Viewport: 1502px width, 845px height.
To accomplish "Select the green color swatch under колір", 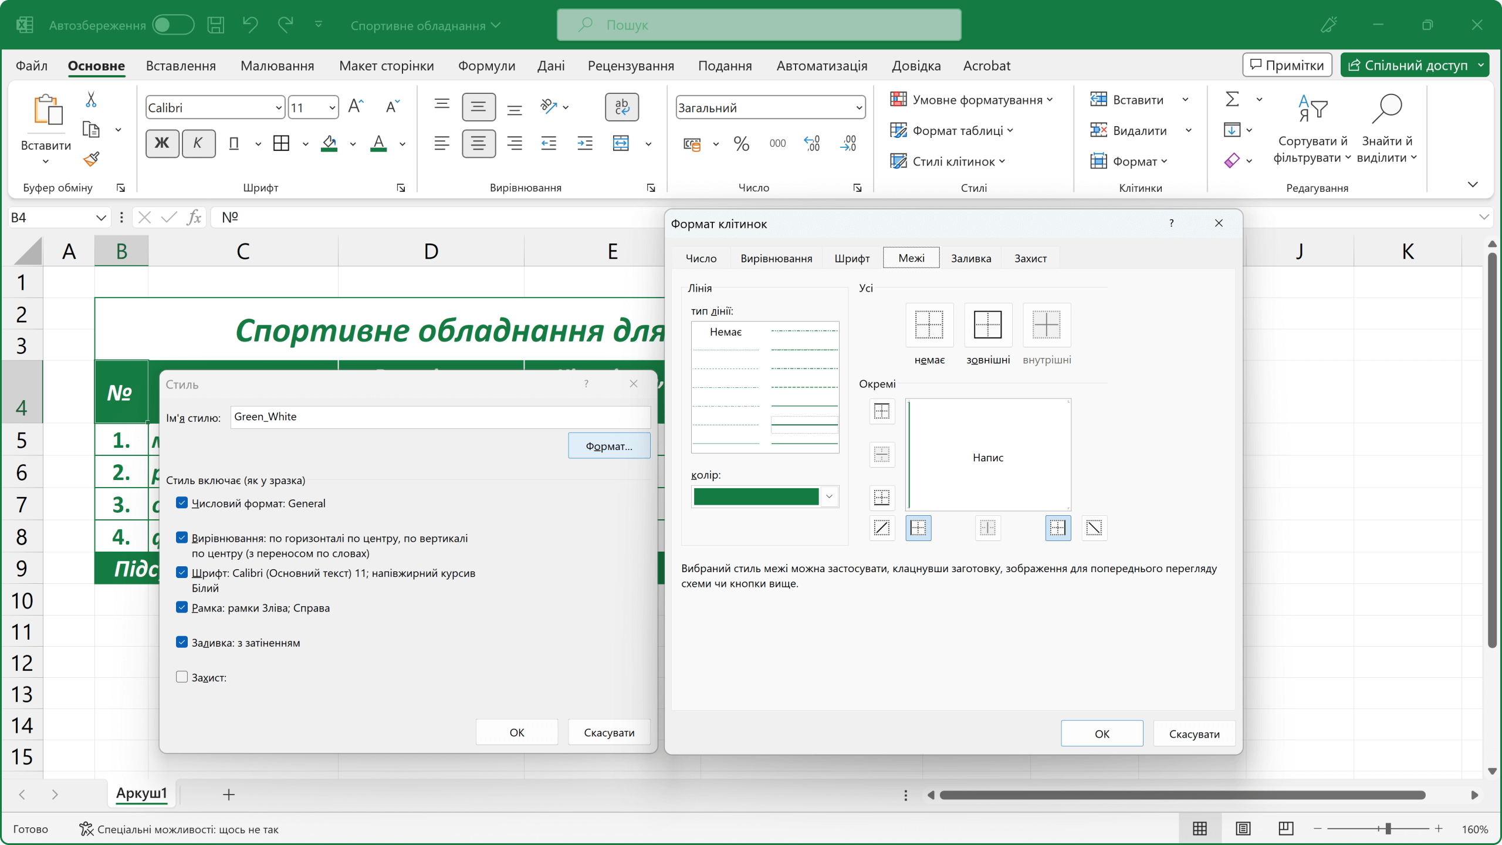I will click(x=757, y=496).
